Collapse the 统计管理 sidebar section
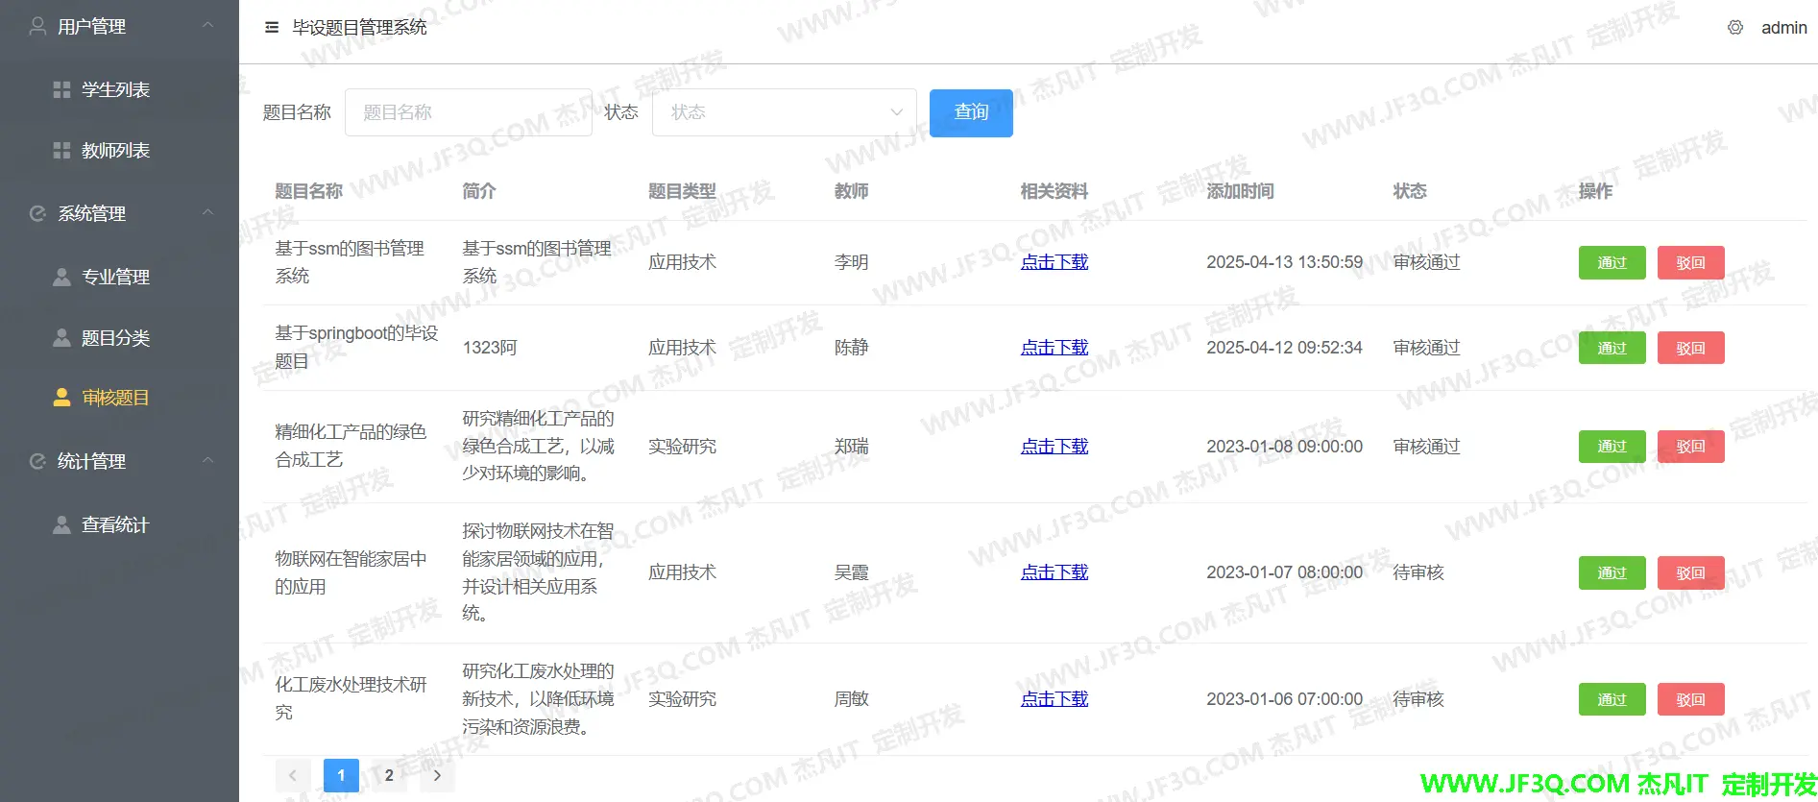This screenshot has height=802, width=1818. coord(207,461)
